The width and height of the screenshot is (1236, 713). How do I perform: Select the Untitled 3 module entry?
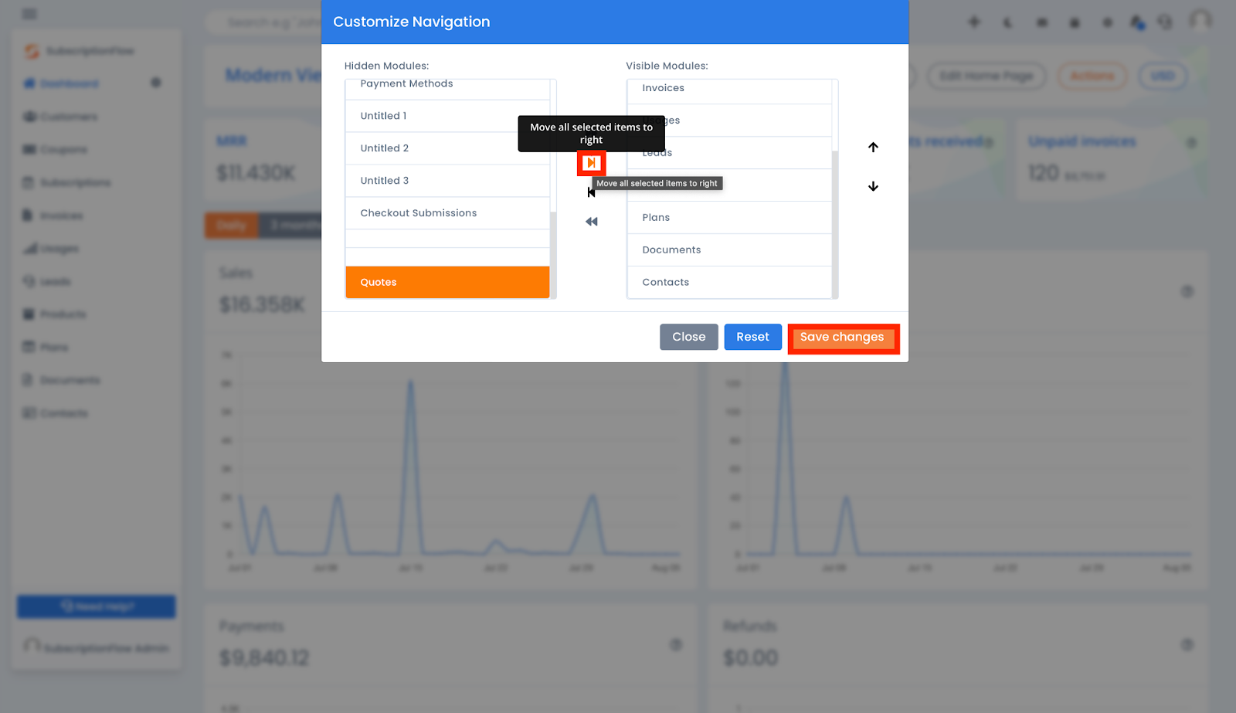(447, 181)
